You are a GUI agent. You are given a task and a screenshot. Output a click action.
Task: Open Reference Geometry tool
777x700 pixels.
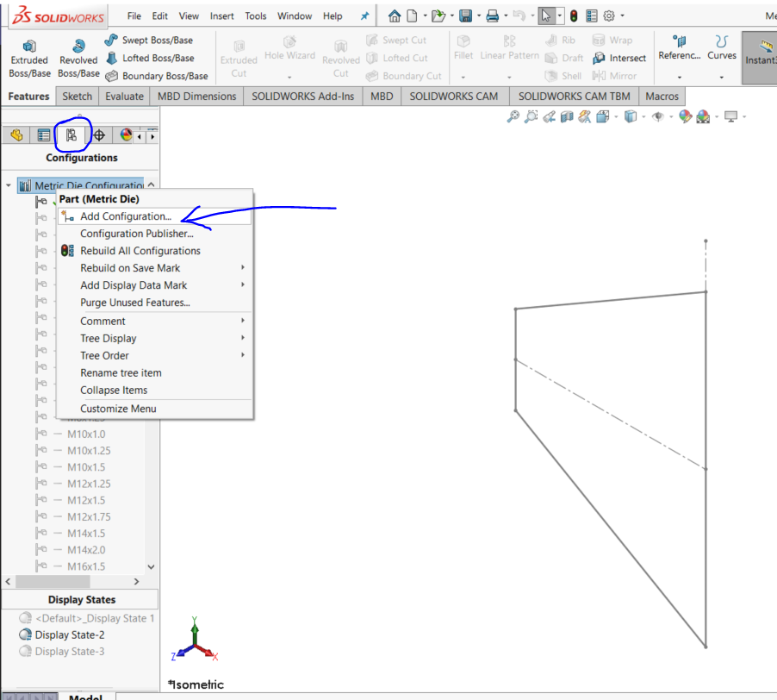coord(680,48)
